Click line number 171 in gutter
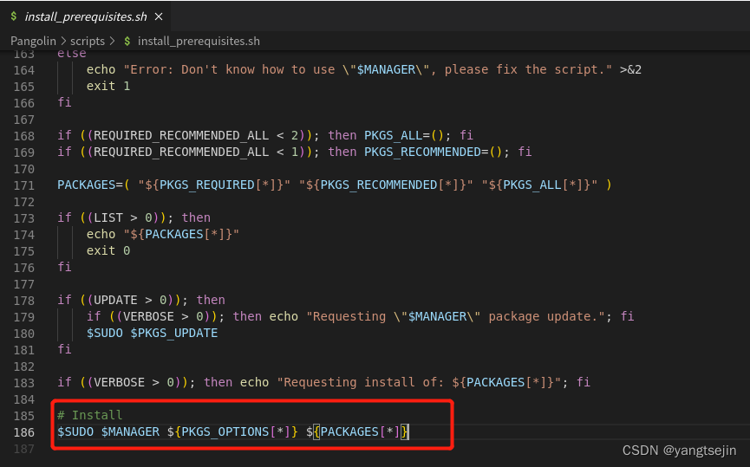The height and width of the screenshot is (467, 750). tap(24, 185)
